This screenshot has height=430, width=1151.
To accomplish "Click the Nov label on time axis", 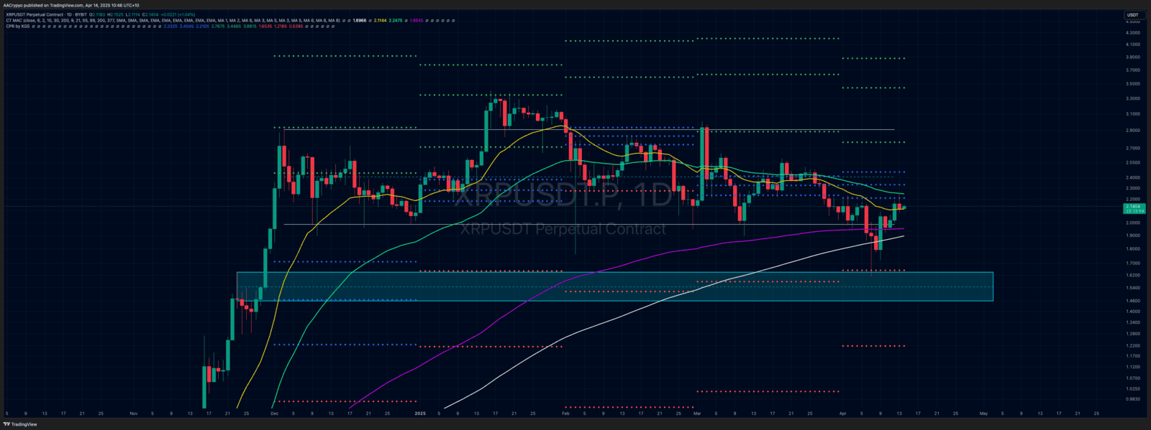I will [133, 413].
